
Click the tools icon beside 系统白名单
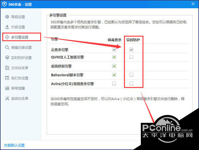pos(7,98)
